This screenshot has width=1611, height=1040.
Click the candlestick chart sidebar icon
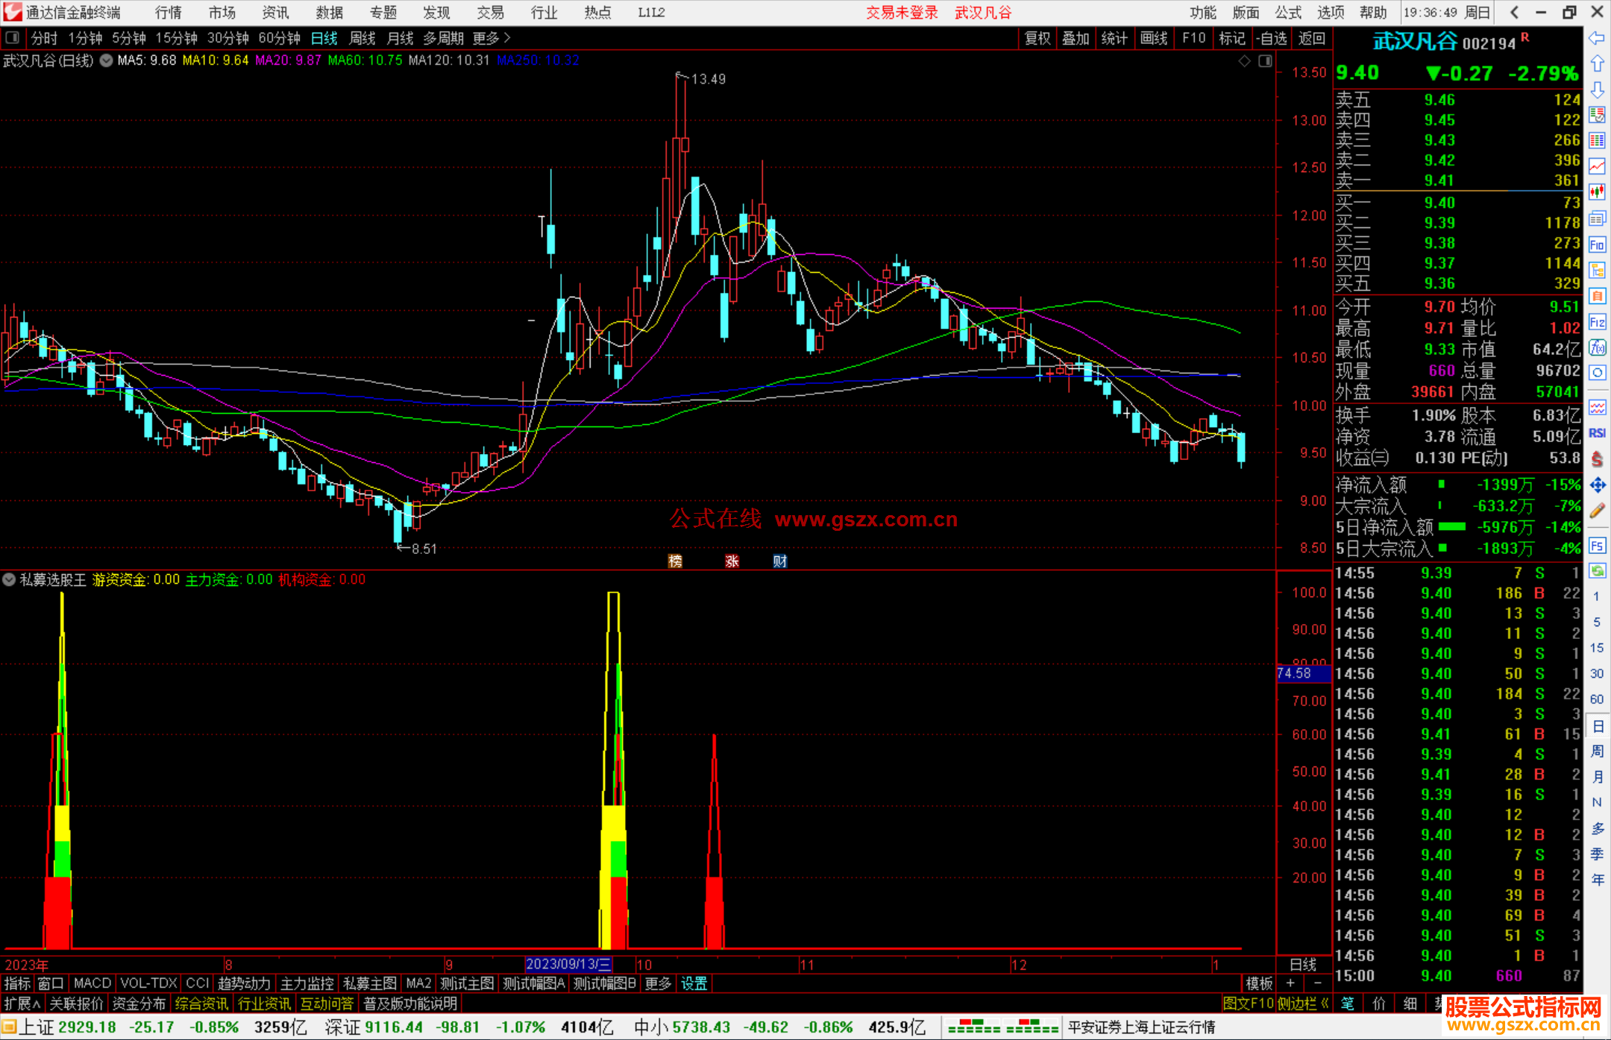pyautogui.click(x=1597, y=192)
